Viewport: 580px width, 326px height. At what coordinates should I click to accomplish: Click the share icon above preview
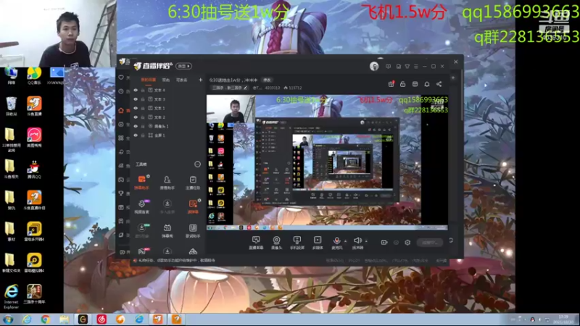(x=439, y=84)
